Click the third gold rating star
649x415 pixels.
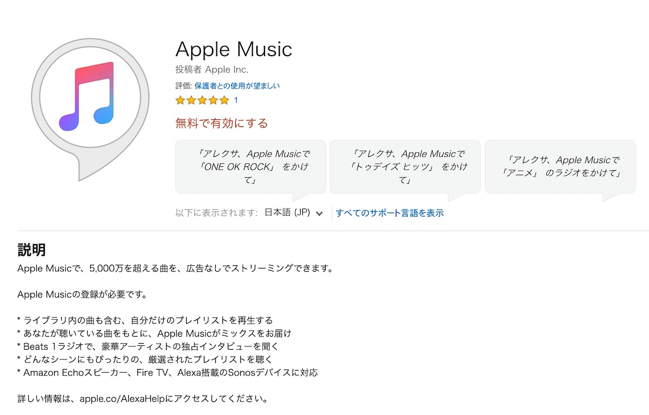click(x=202, y=101)
